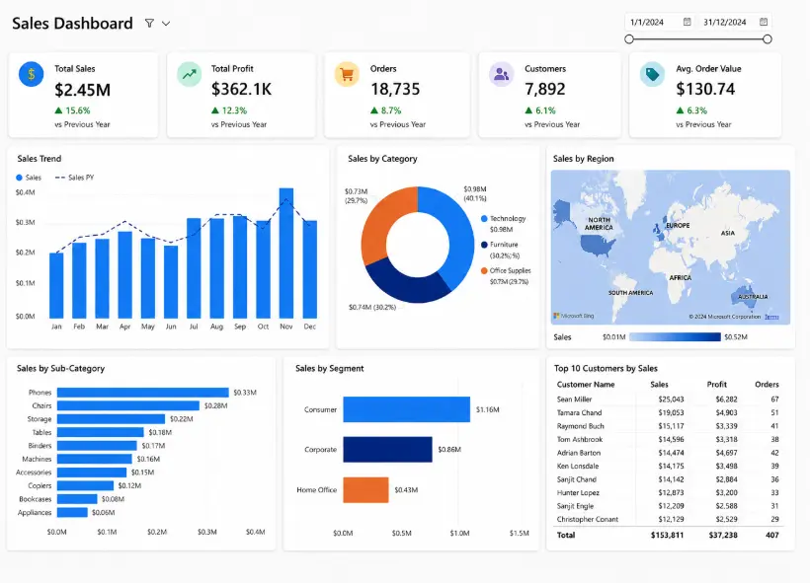Click the Sales gradient legend bar under the map
810x583 pixels.
(x=675, y=337)
